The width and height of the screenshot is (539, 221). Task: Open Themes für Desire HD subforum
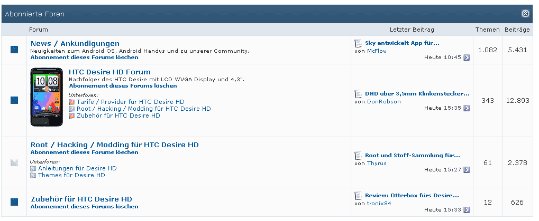[71, 175]
